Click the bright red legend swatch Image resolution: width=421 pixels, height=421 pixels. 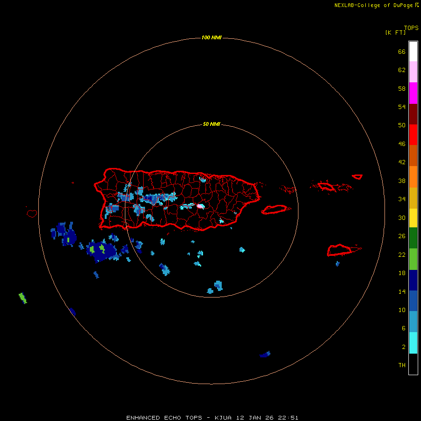(x=413, y=135)
